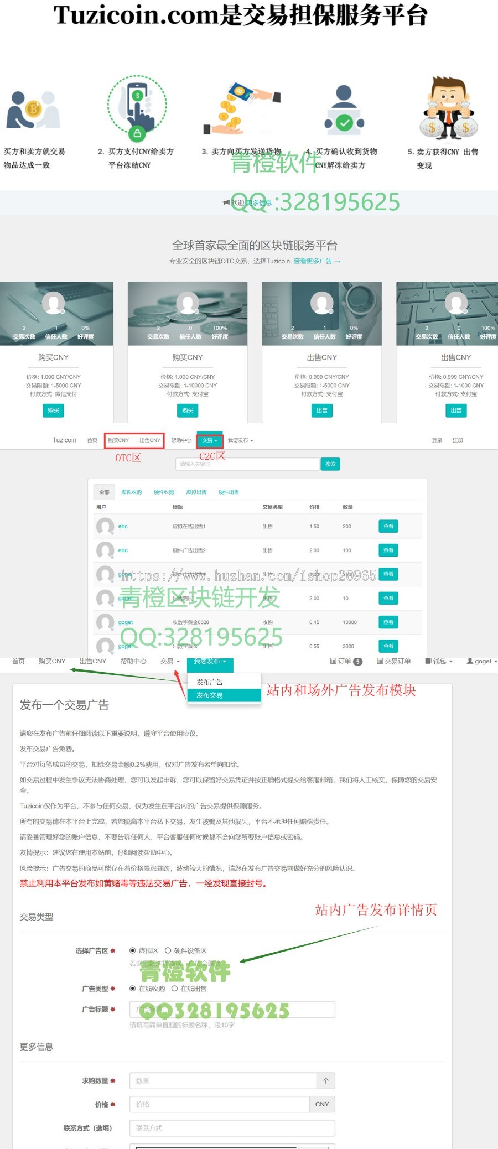This screenshot has width=498, height=1149.
Task: Click the businessman holding money bags icon
Action: click(x=448, y=108)
